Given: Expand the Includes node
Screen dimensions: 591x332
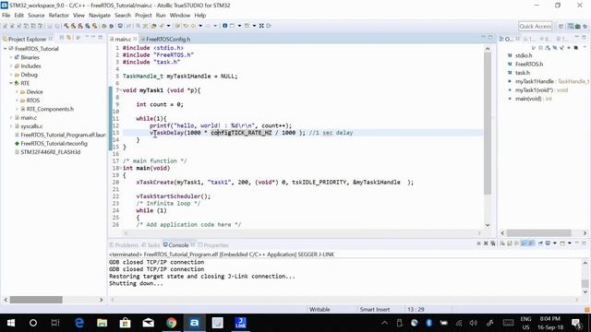Looking at the screenshot, I should point(11,65).
